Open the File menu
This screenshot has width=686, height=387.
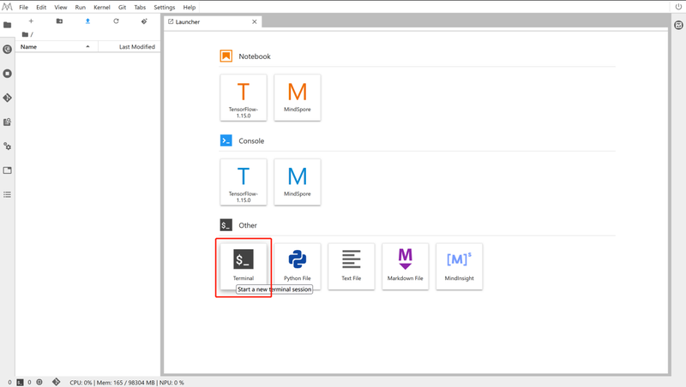click(x=24, y=8)
